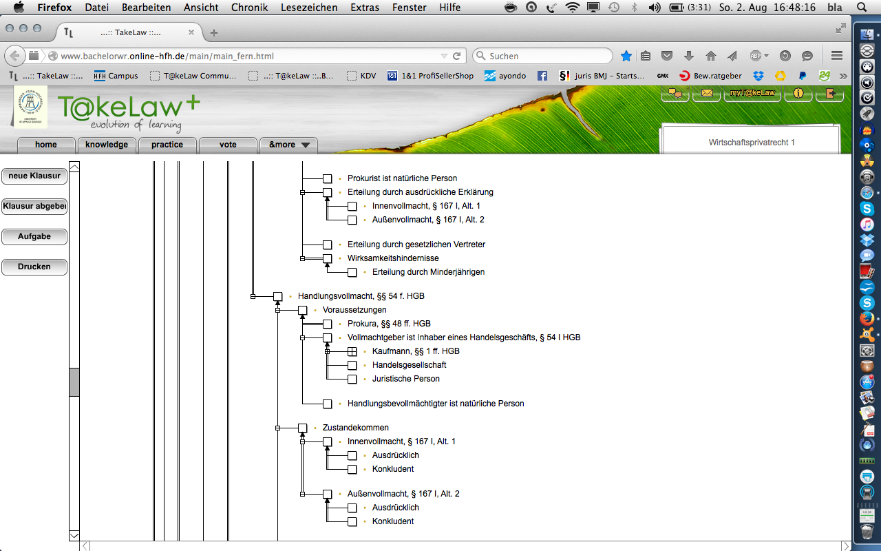
Task: Click the scroll-down arrow of the tree pane
Action: (x=74, y=535)
